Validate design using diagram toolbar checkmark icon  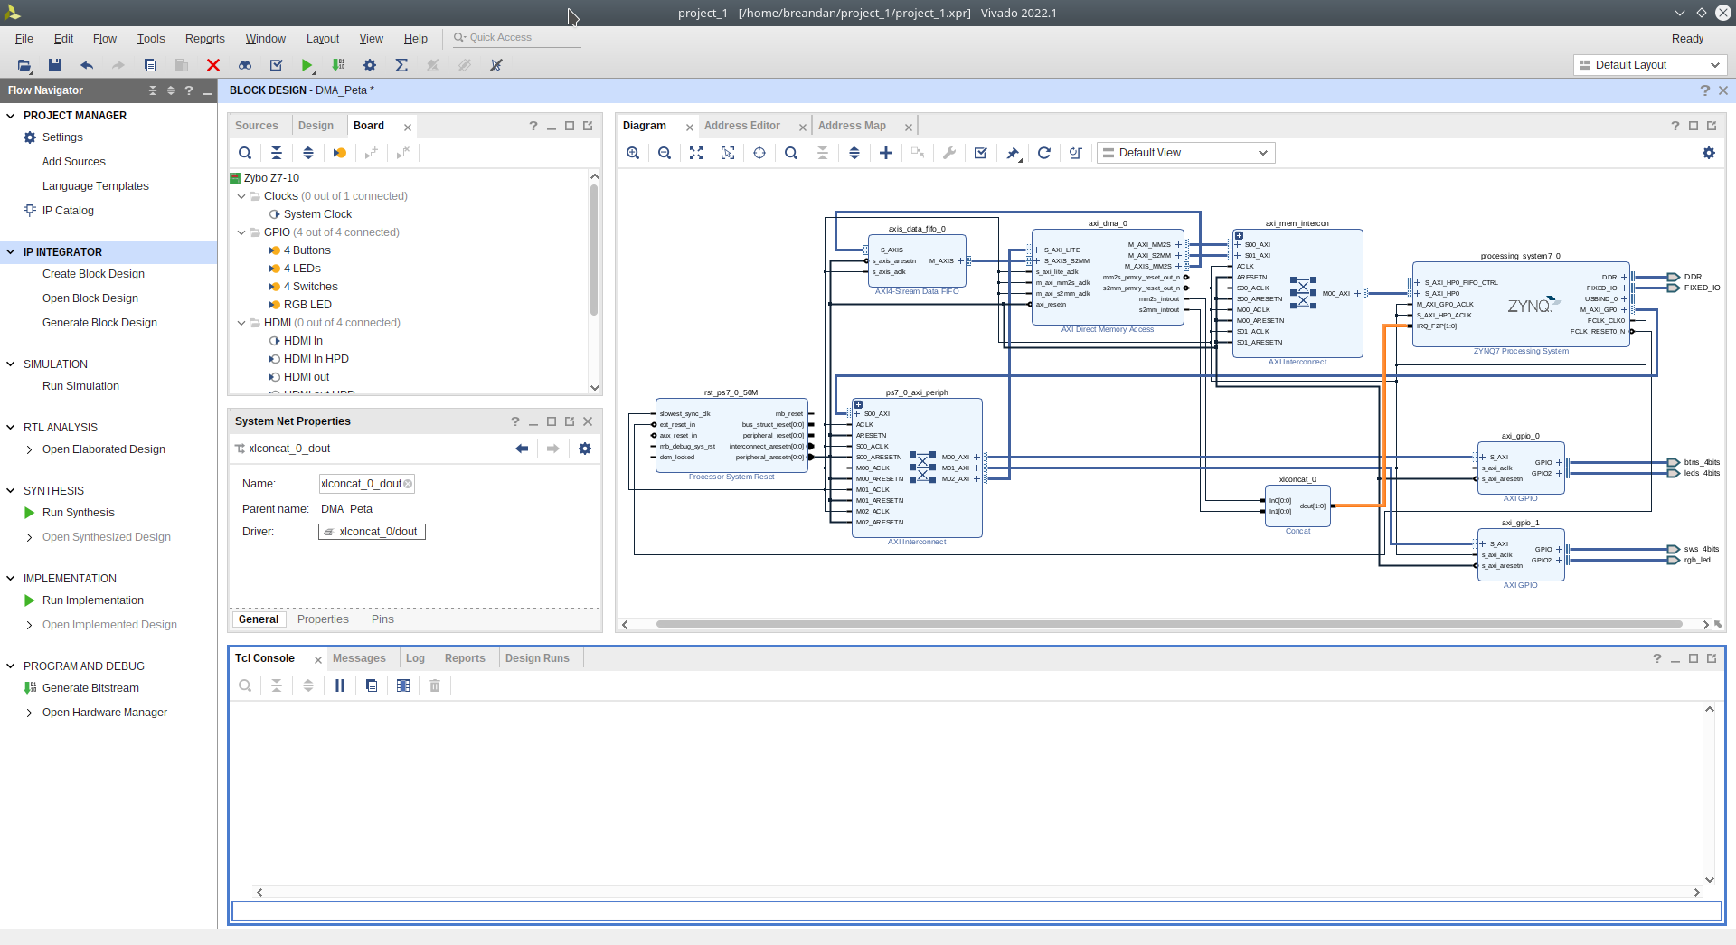coord(980,153)
